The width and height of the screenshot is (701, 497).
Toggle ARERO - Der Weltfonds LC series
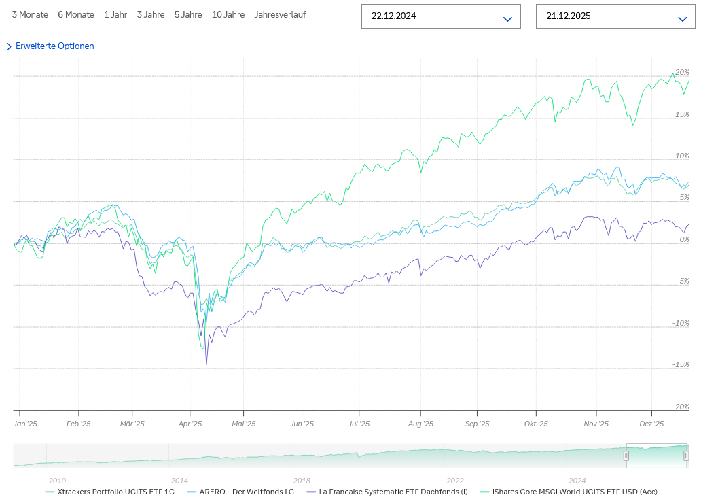[x=240, y=492]
